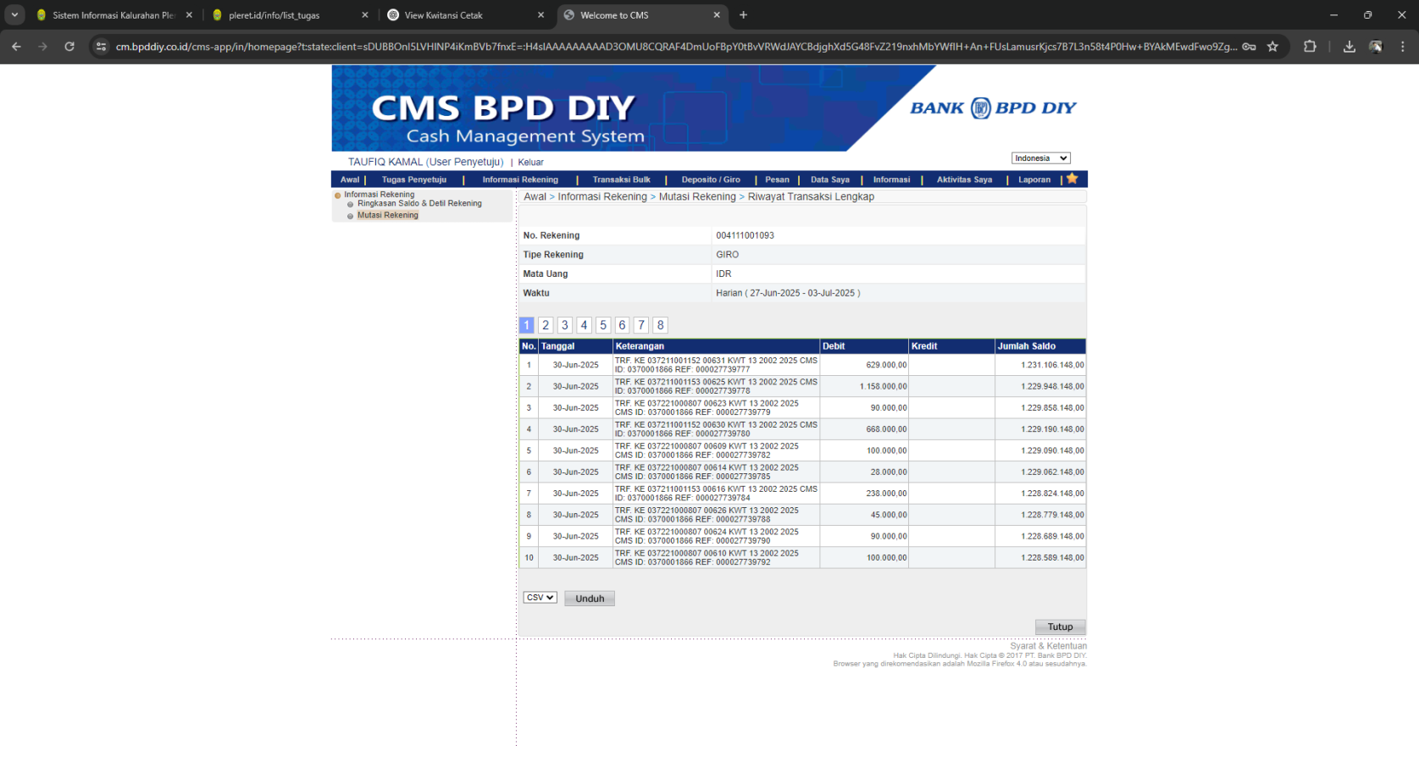Screen dimensions: 1419x762
Task: Open the Indonesia language dropdown
Action: [1041, 158]
